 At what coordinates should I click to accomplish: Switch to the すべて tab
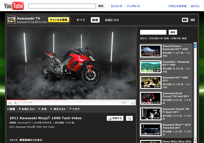[x=81, y=20]
